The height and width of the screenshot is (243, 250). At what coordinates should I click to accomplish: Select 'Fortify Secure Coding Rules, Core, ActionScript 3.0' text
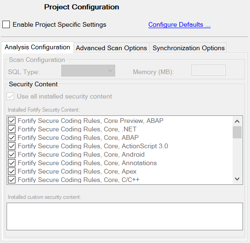[93, 146]
